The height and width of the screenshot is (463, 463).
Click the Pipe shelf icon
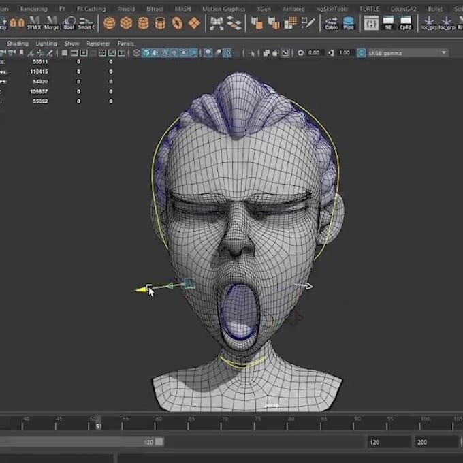[349, 23]
